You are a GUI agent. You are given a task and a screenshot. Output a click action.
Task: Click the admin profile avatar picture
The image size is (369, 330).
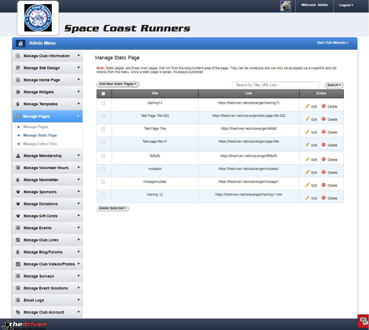[x=285, y=6]
